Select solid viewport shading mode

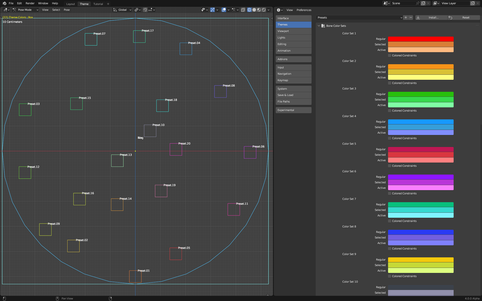254,10
